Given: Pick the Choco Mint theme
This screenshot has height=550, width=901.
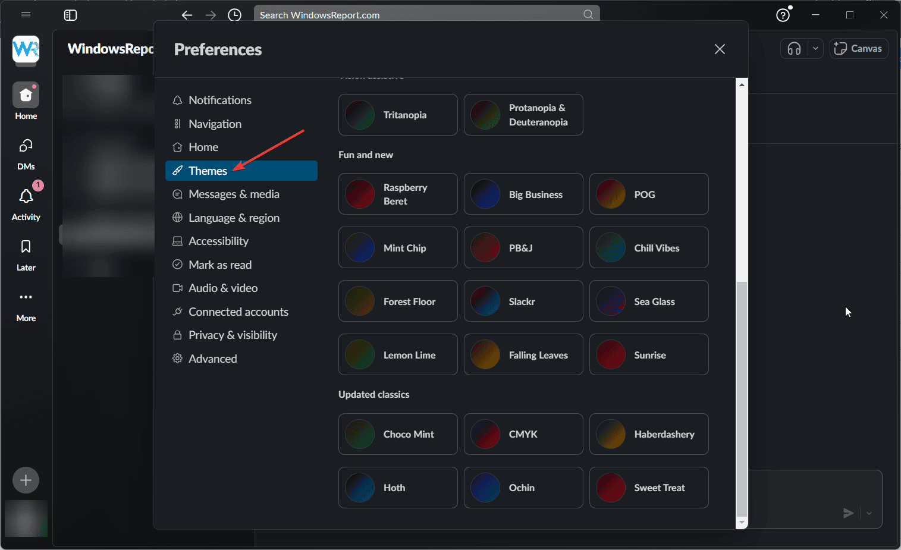Looking at the screenshot, I should [398, 434].
